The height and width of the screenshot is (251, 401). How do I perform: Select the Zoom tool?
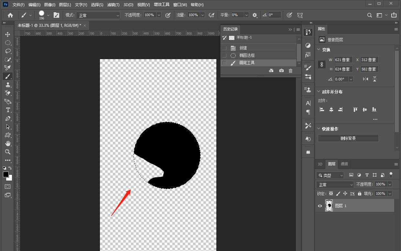click(x=8, y=152)
